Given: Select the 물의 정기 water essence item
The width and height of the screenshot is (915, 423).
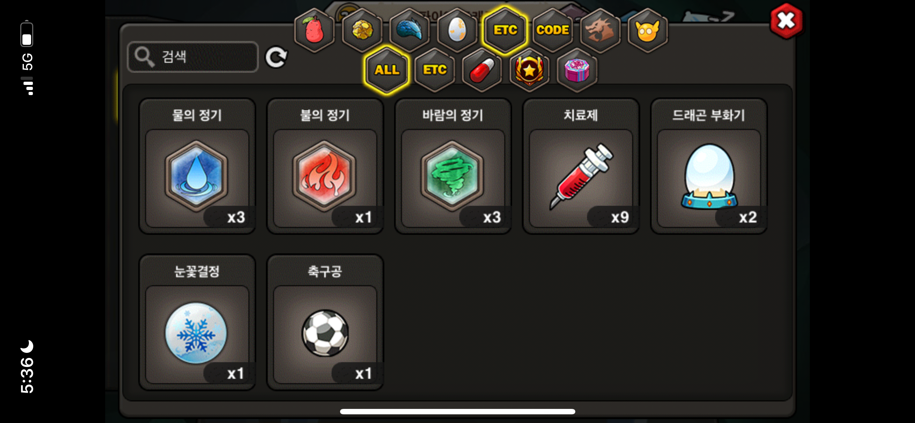Looking at the screenshot, I should (197, 166).
